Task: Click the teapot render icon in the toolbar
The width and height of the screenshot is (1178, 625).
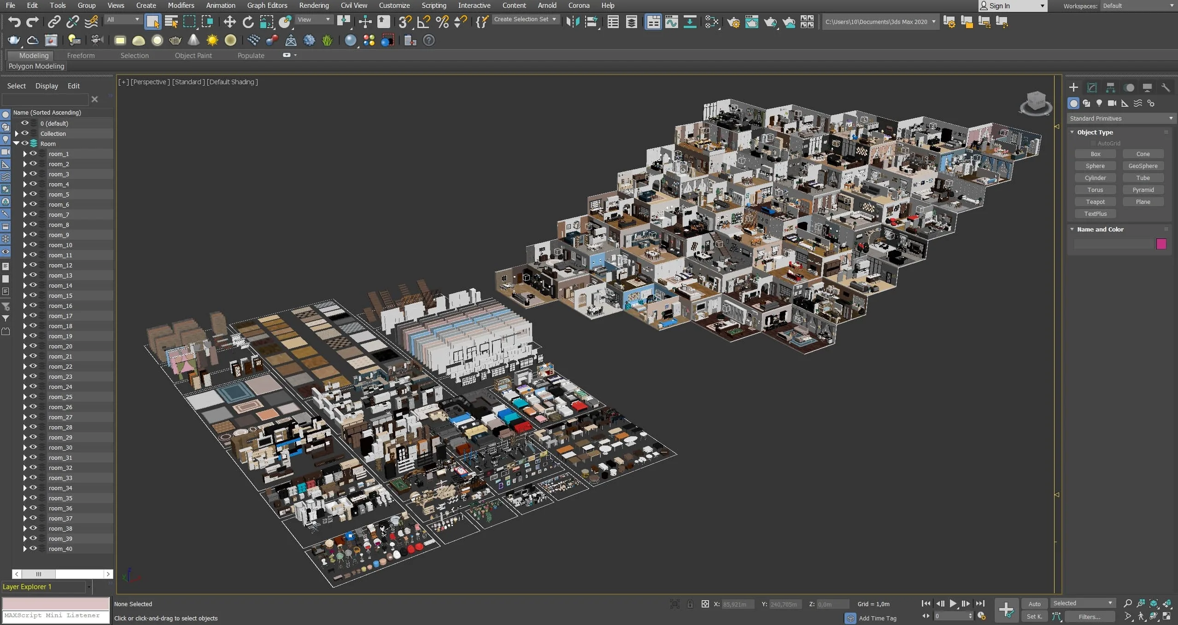Action: coord(770,22)
